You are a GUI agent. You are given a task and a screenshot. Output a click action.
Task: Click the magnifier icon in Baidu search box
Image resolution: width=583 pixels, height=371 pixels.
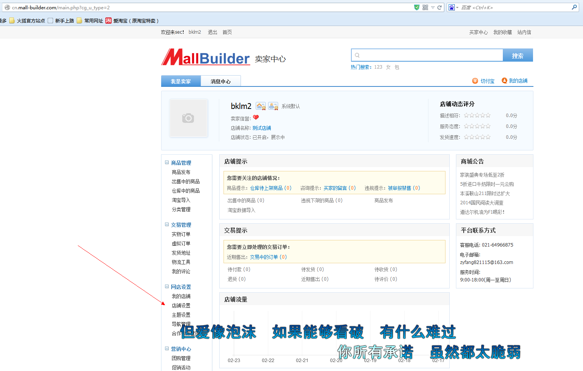tap(574, 7)
